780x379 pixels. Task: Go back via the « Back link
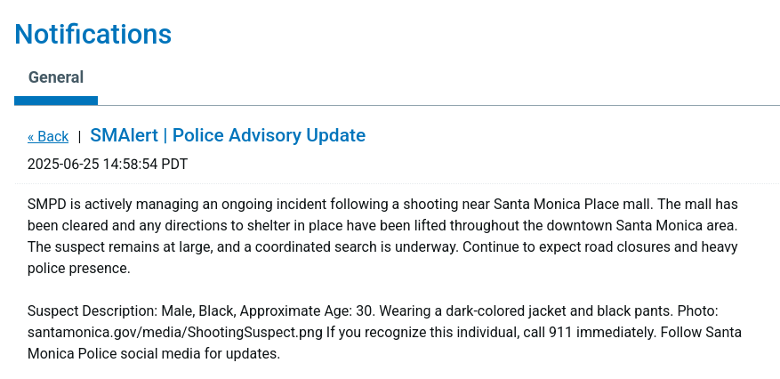48,136
